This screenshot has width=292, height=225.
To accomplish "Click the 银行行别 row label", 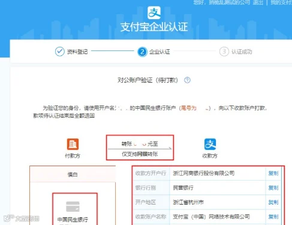I will click(x=146, y=188).
